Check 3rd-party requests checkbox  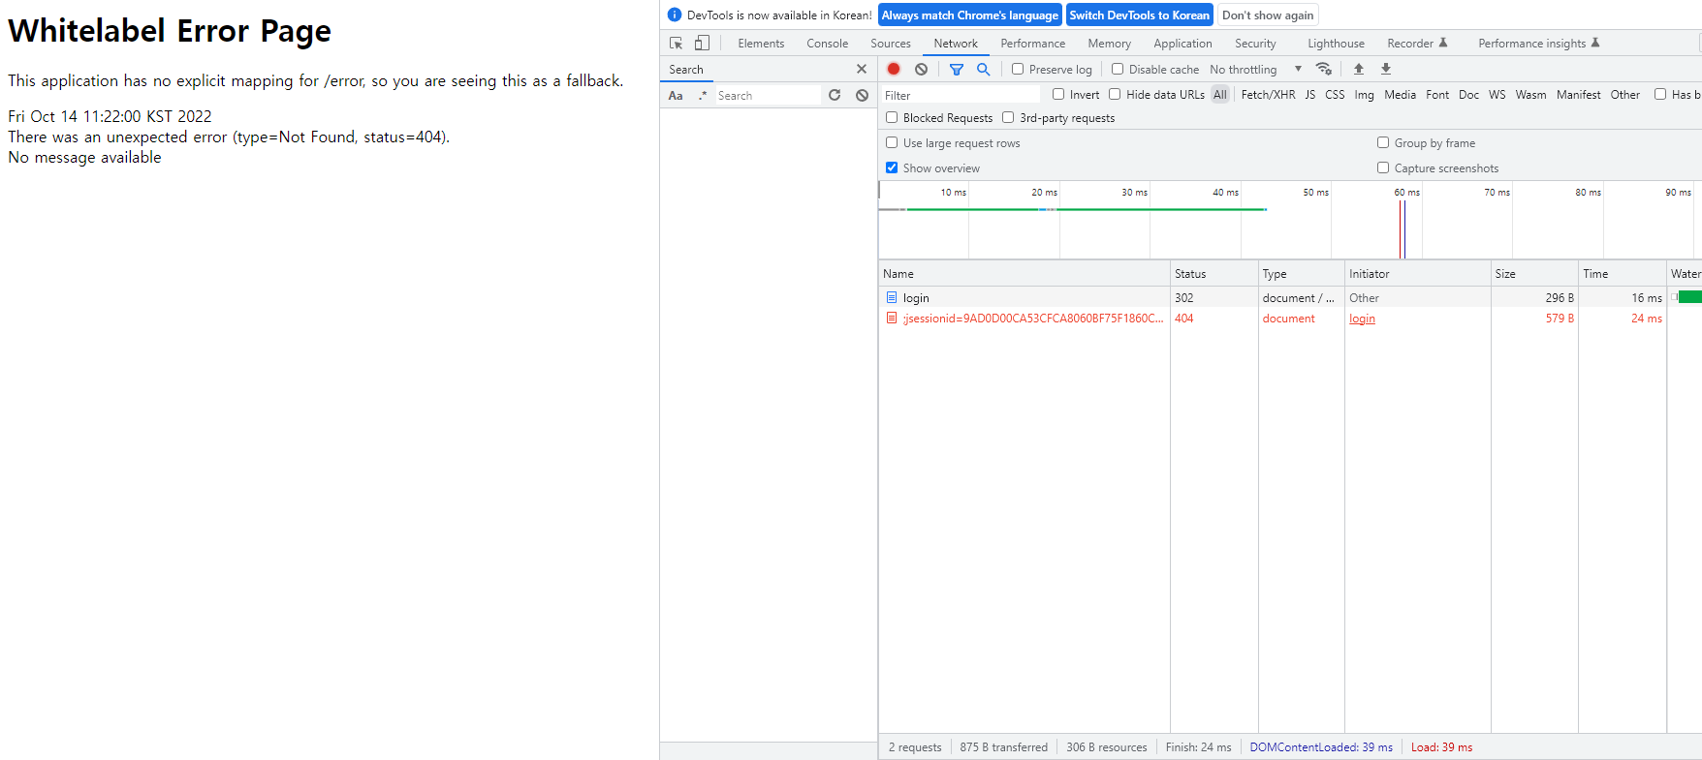(1008, 117)
